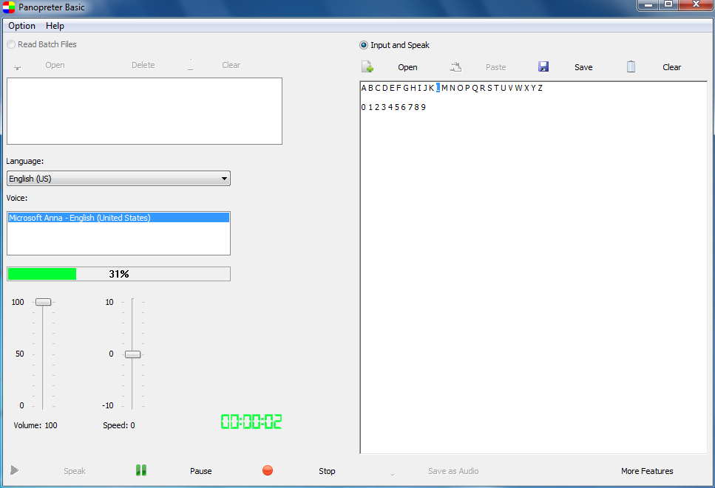Open the Help menu
The width and height of the screenshot is (715, 488).
pyautogui.click(x=55, y=26)
